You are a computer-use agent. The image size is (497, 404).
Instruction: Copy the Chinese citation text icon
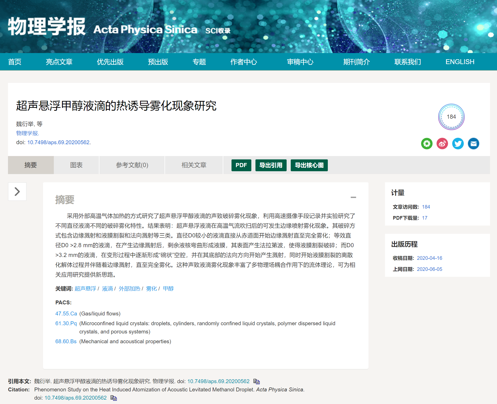(x=256, y=381)
